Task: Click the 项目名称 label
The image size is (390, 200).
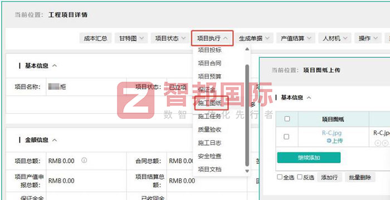Action: point(27,87)
